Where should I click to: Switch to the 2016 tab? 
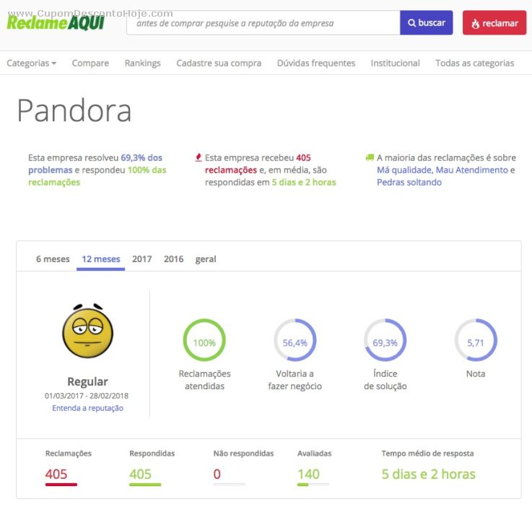click(x=173, y=259)
